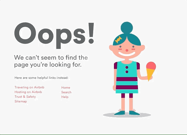Image resolution: width=187 pixels, height=135 pixels.
Task: Open the Sitemap link
Action: click(x=21, y=101)
